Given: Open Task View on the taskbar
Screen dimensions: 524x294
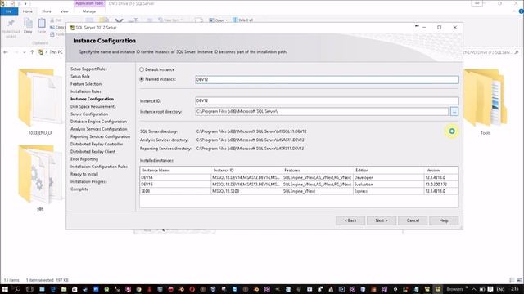Looking at the screenshot, I should click(x=29, y=289).
